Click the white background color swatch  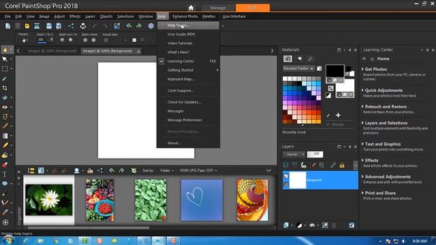[x=345, y=86]
